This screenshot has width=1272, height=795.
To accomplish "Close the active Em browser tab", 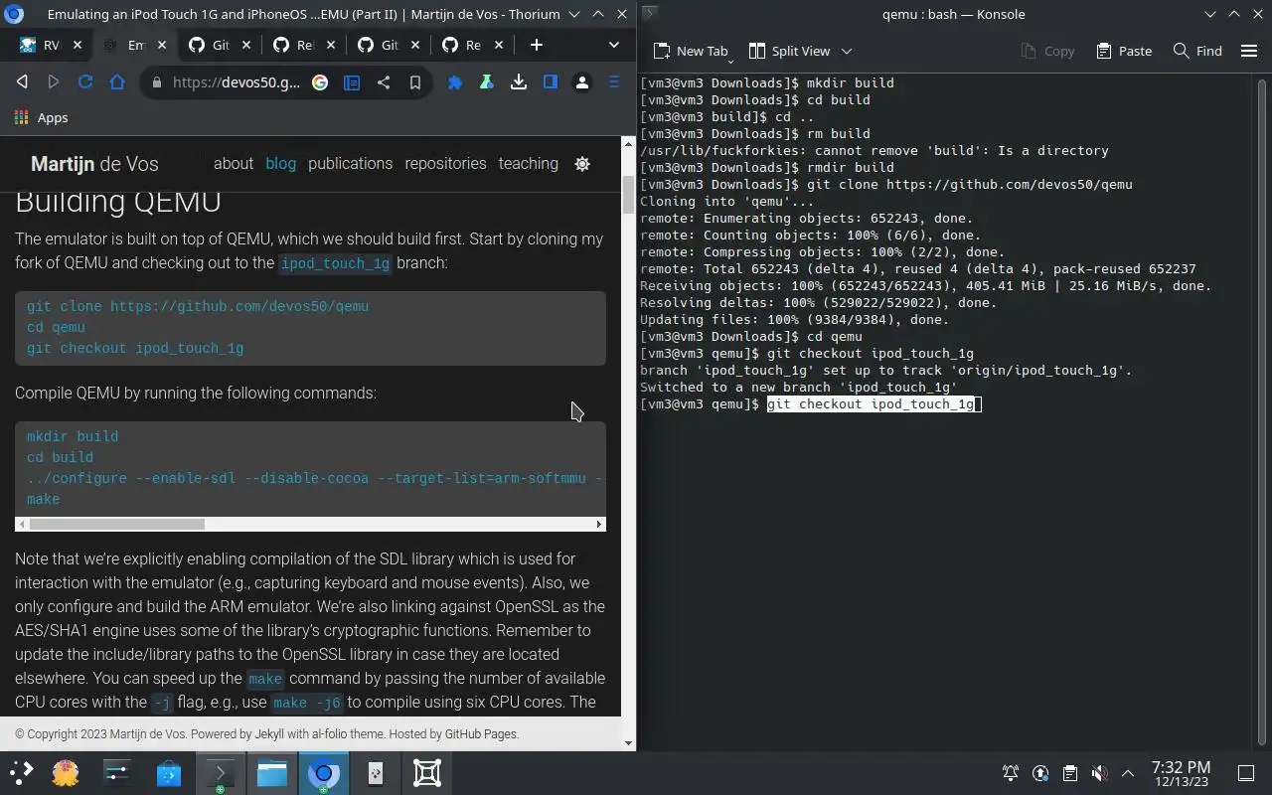I will (x=161, y=45).
